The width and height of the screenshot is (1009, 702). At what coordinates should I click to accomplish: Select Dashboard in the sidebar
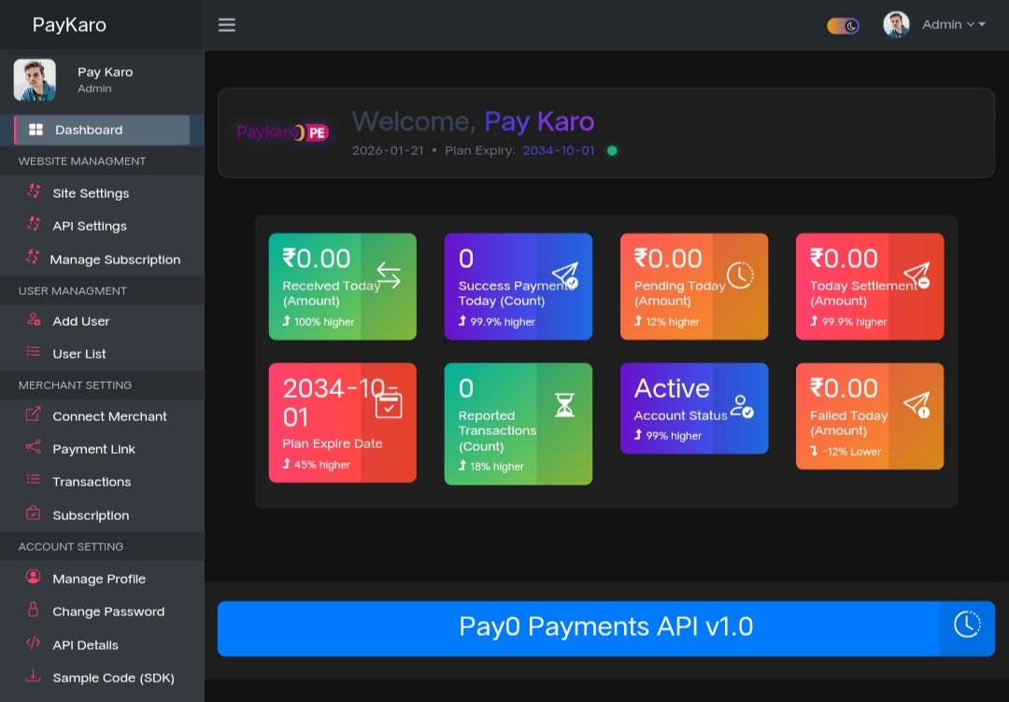[102, 130]
